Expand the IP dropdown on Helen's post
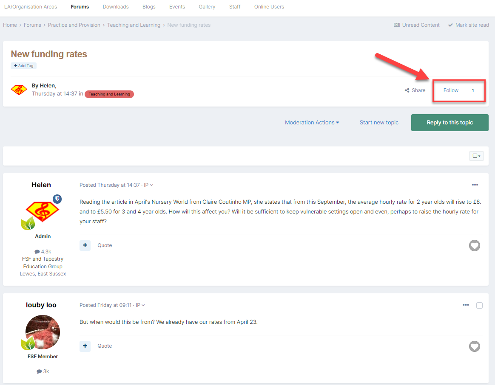495x385 pixels. 148,185
